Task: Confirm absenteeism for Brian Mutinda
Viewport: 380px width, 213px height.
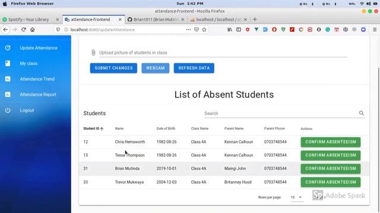Action: tap(331, 169)
